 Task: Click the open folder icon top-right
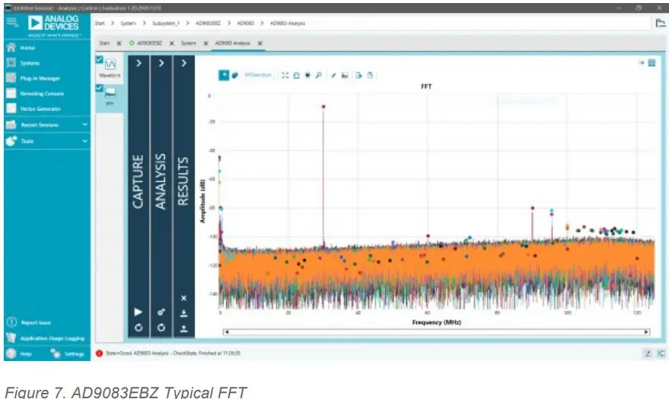[x=660, y=23]
